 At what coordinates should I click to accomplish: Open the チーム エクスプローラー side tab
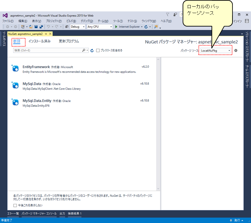point(247,77)
